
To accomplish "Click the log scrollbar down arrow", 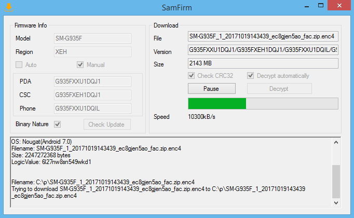I will coord(336,202).
